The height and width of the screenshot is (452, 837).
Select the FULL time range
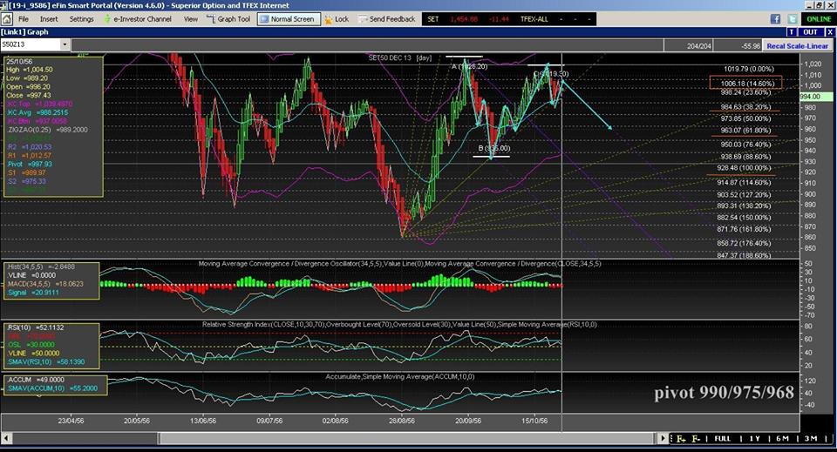722,438
